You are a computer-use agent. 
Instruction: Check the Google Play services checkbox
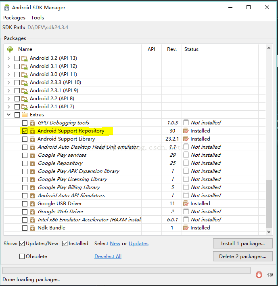tap(25, 155)
